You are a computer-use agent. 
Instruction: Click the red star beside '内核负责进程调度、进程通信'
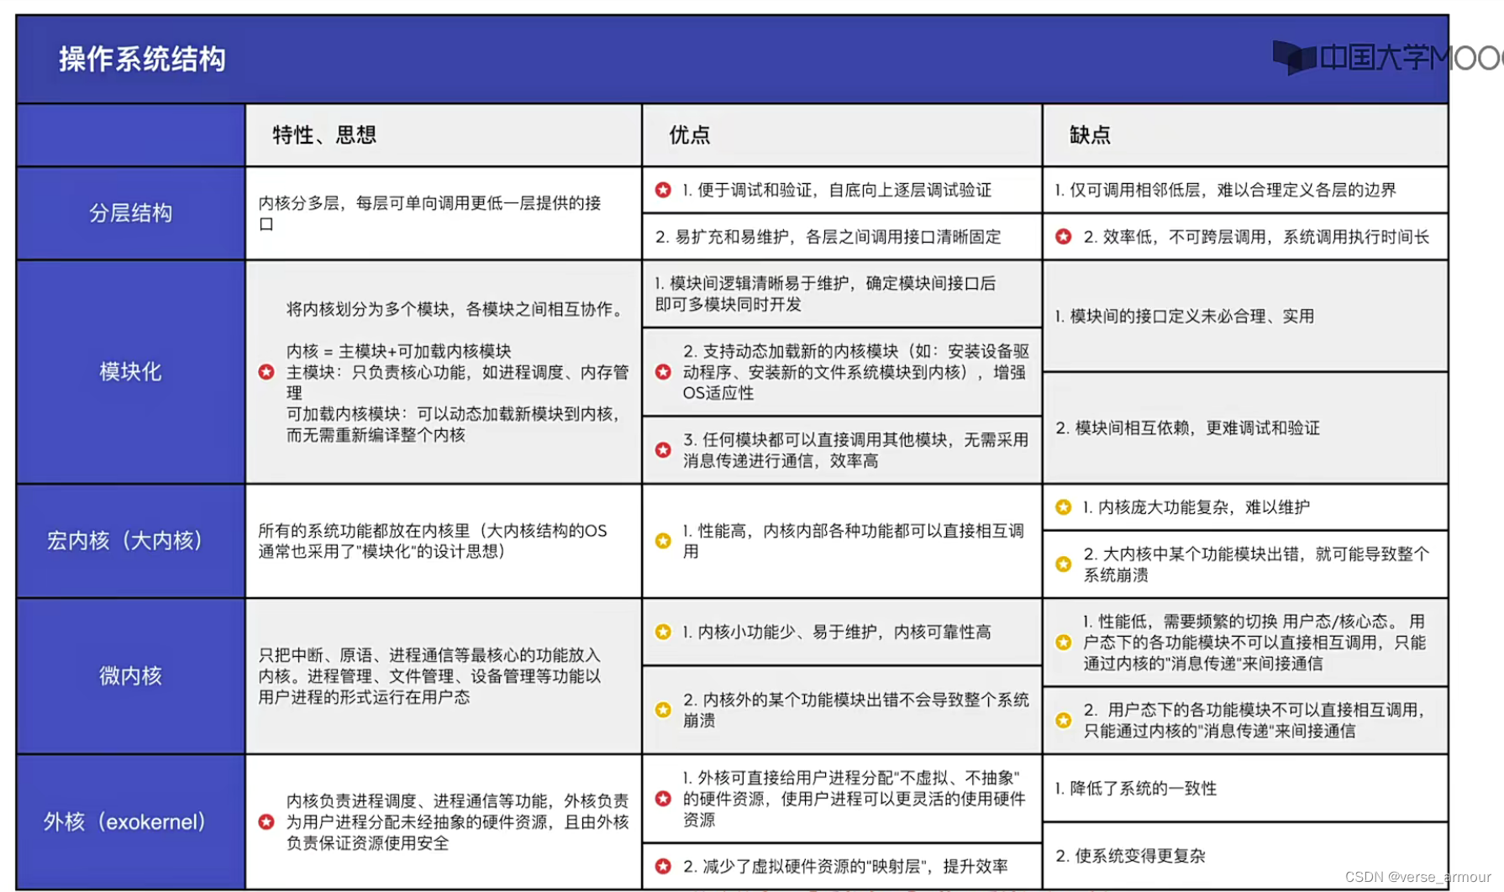pos(266,821)
